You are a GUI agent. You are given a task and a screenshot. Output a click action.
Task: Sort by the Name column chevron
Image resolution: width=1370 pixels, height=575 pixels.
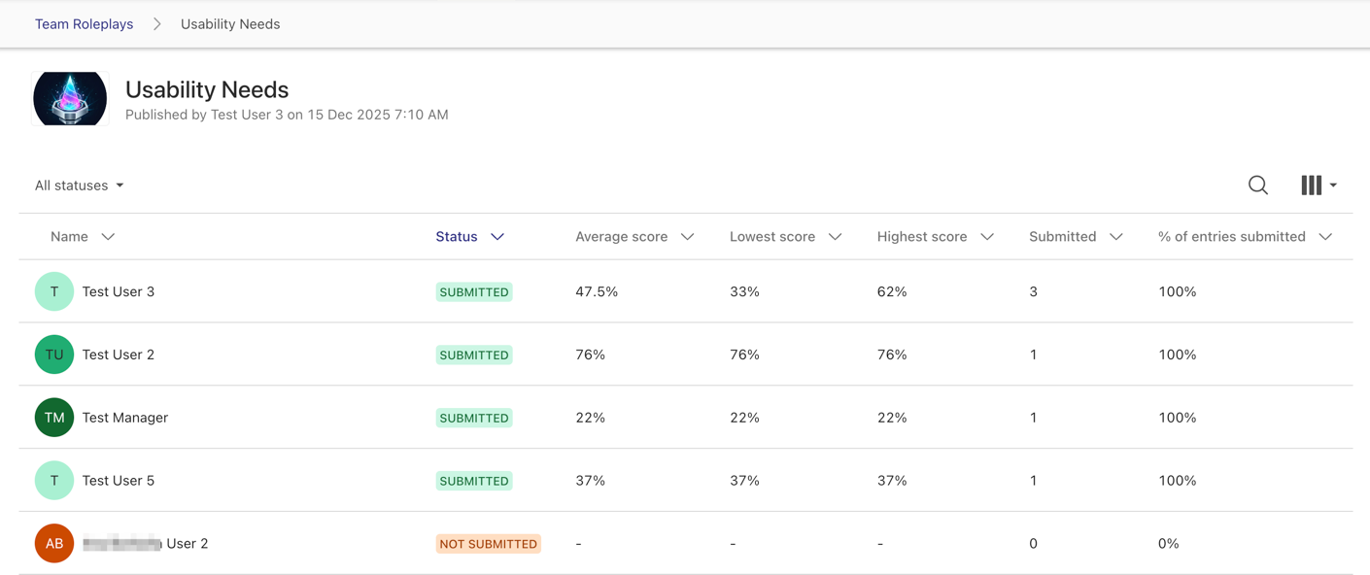tap(108, 237)
